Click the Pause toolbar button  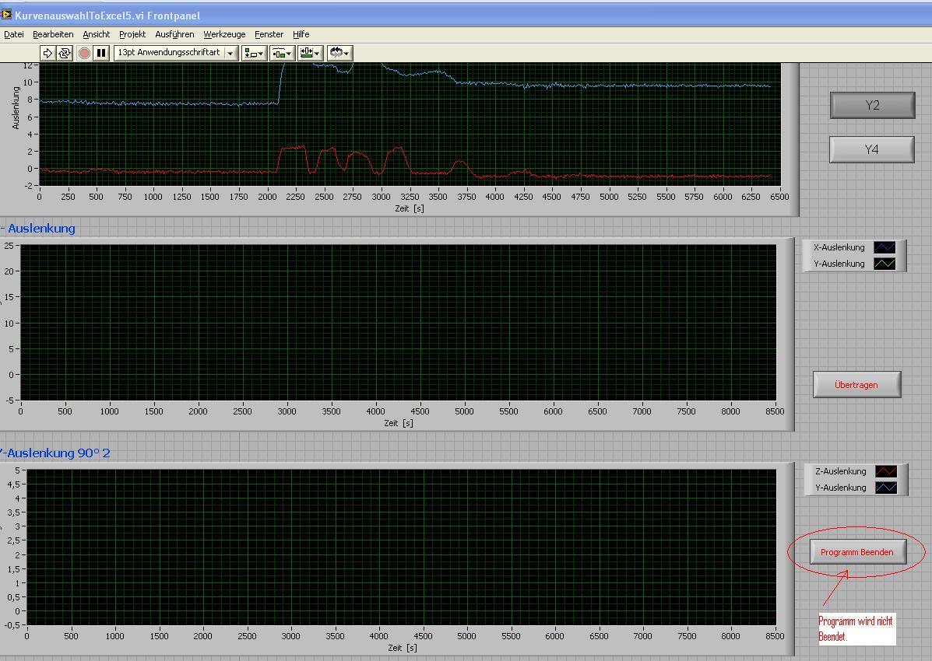click(102, 53)
